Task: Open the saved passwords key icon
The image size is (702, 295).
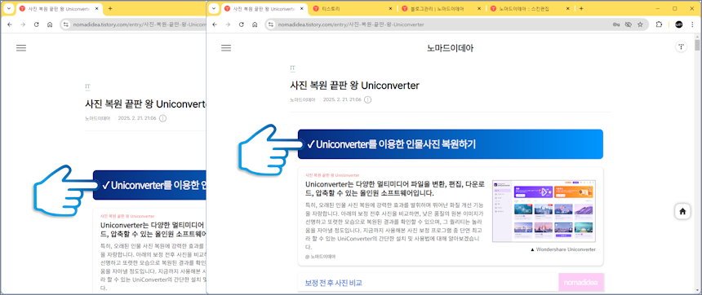Action: click(x=616, y=24)
